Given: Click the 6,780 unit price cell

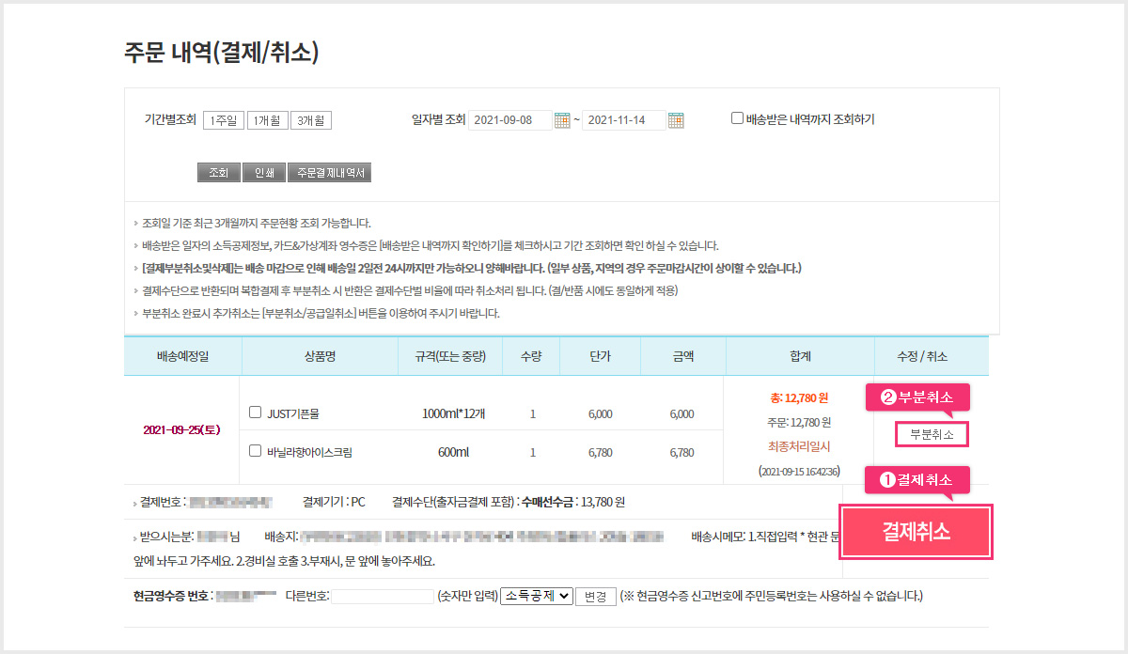Looking at the screenshot, I should (x=600, y=452).
